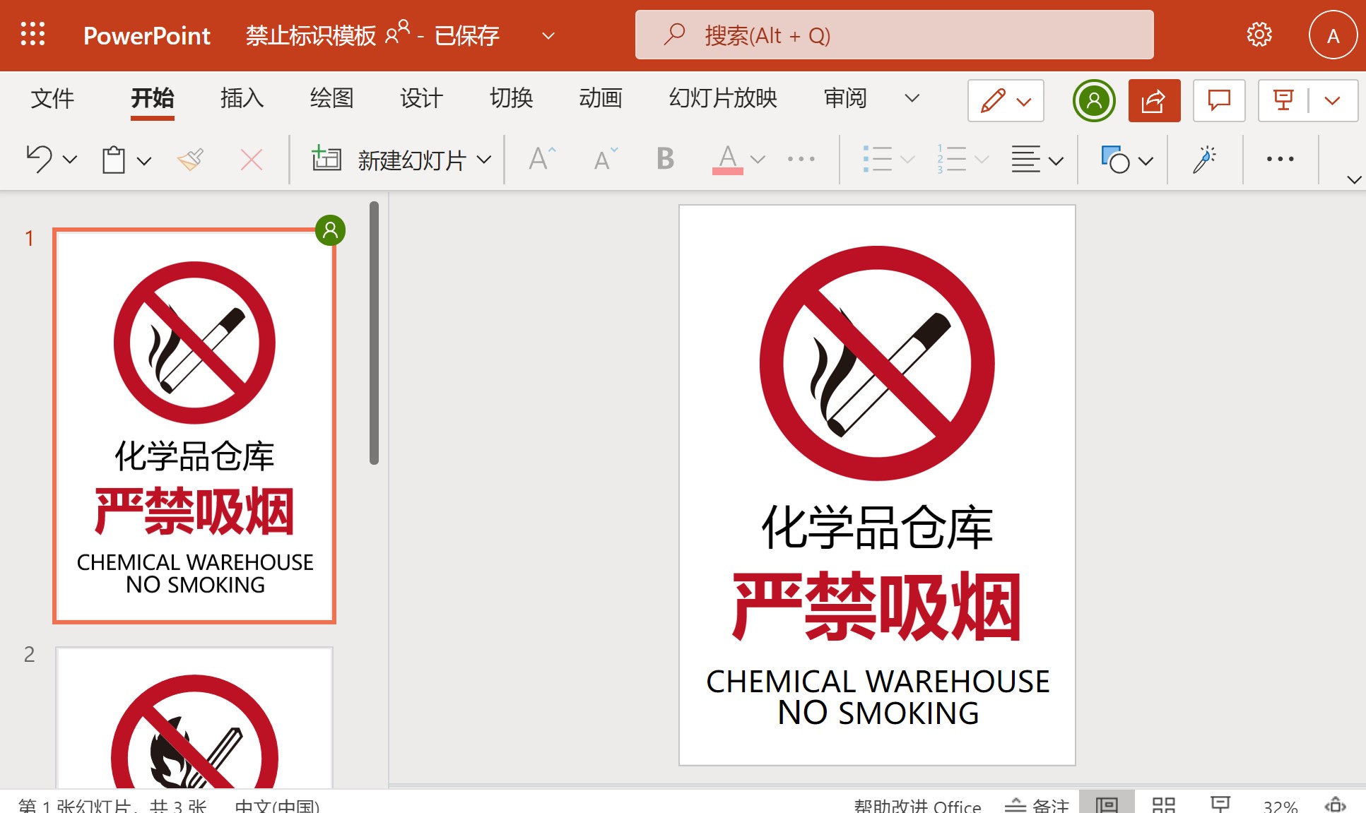Expand the file name dropdown chevron
This screenshot has width=1366, height=813.
[x=548, y=35]
